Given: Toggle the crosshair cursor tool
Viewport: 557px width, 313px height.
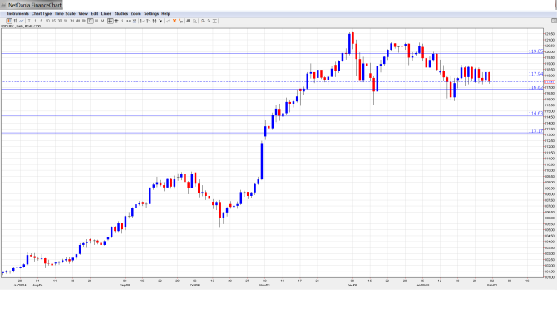Looking at the screenshot, I should (x=110, y=22).
